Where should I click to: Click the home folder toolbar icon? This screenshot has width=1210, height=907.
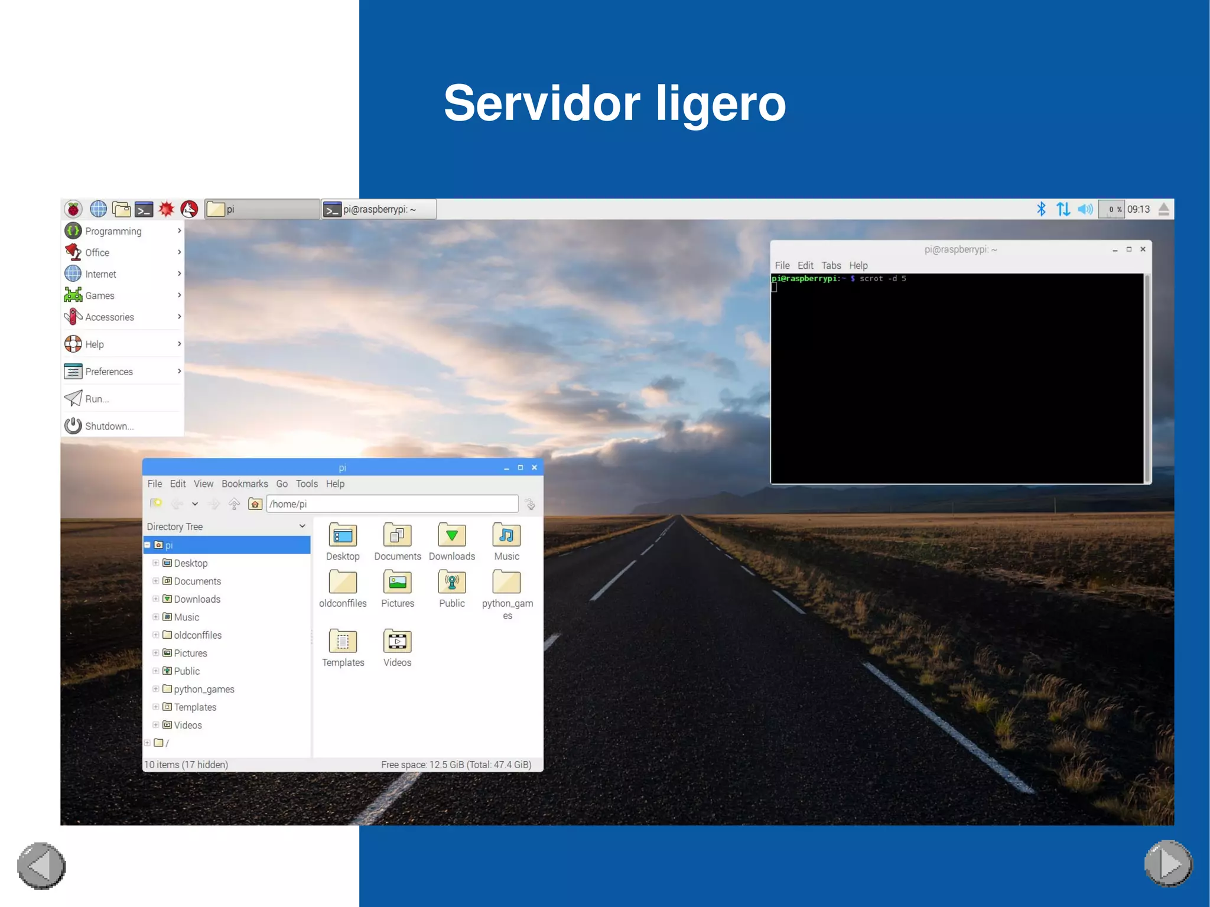pyautogui.click(x=255, y=504)
